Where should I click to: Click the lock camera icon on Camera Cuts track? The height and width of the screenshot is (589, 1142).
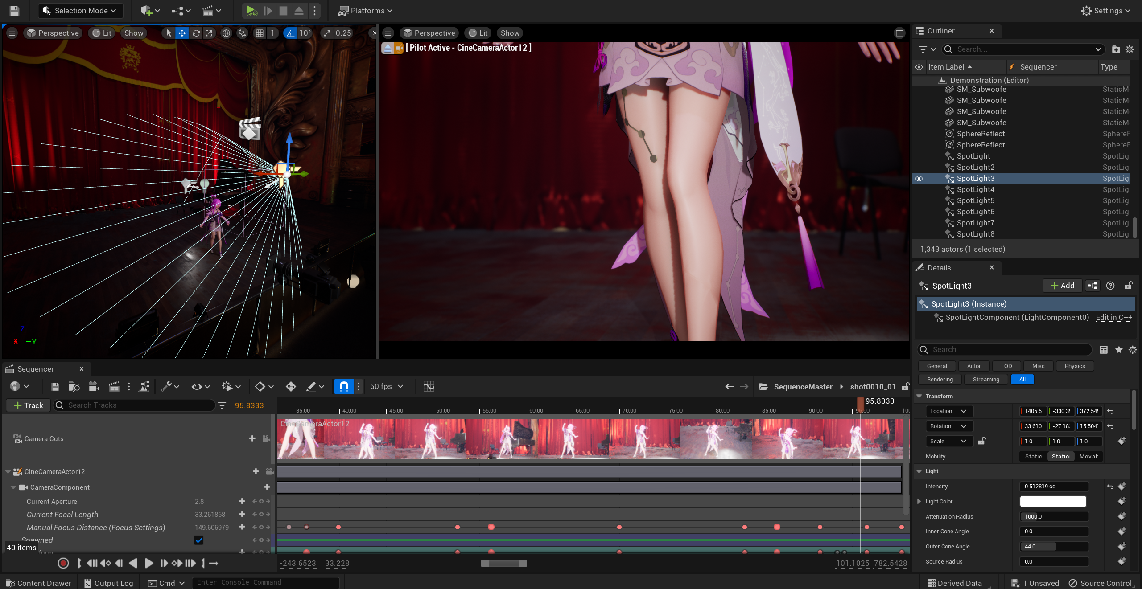(x=266, y=438)
